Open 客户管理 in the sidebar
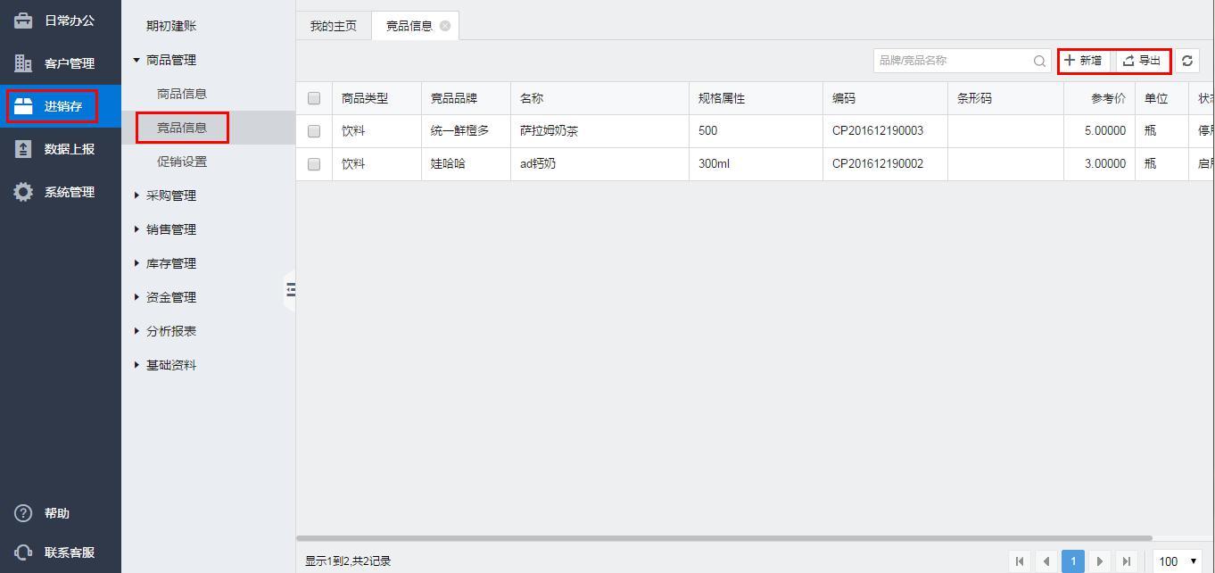This screenshot has height=573, width=1215. click(x=60, y=63)
